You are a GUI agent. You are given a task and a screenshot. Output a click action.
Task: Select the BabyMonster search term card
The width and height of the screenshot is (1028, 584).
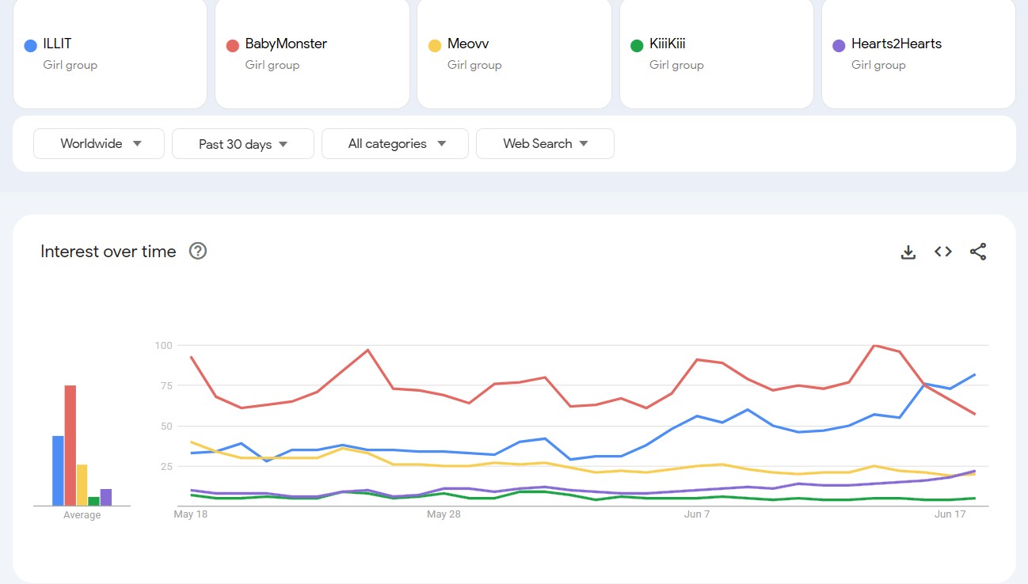[312, 54]
